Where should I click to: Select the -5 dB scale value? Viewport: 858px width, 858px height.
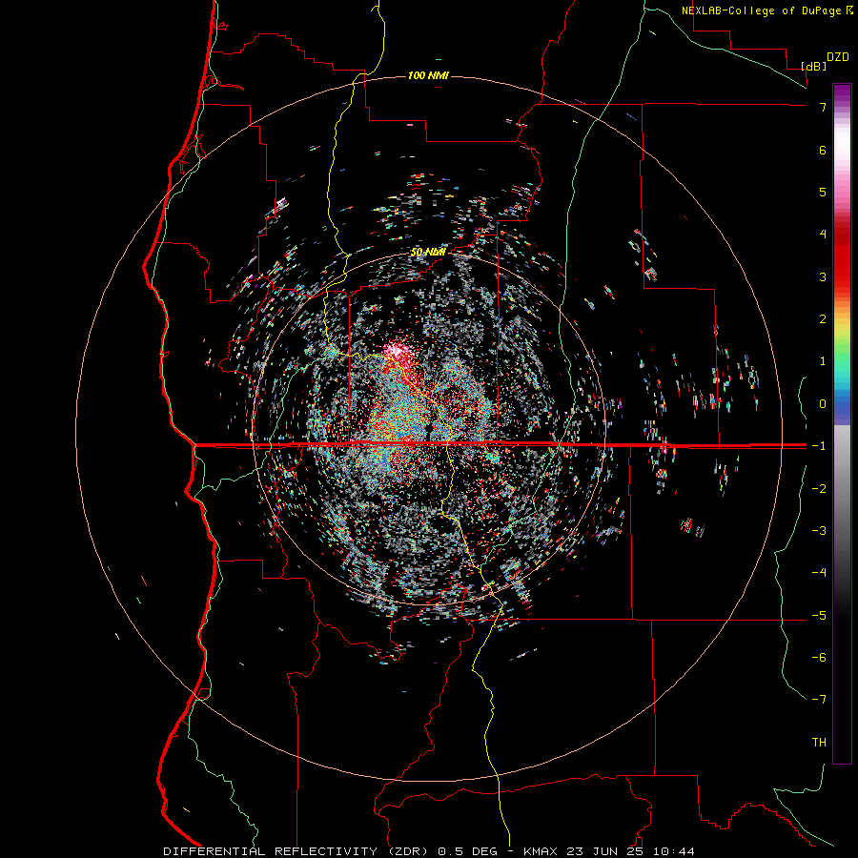pyautogui.click(x=819, y=615)
